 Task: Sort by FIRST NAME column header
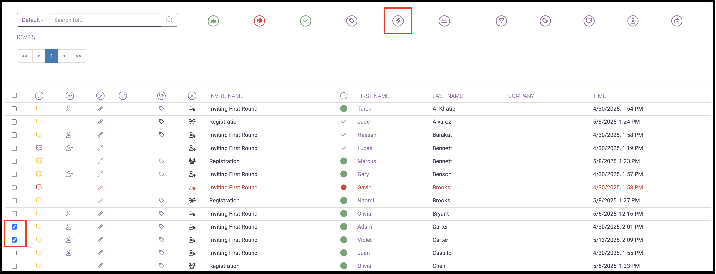tap(373, 96)
